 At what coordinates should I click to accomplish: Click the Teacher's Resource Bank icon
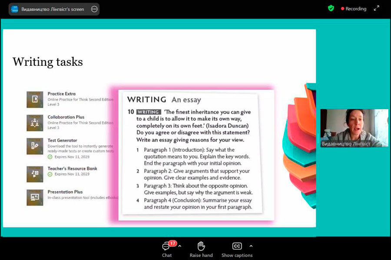click(x=35, y=174)
